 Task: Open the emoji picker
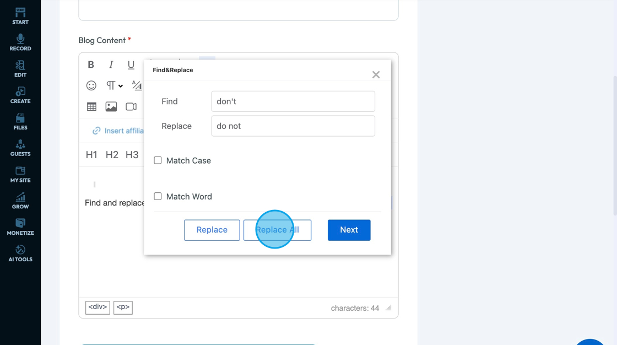91,85
